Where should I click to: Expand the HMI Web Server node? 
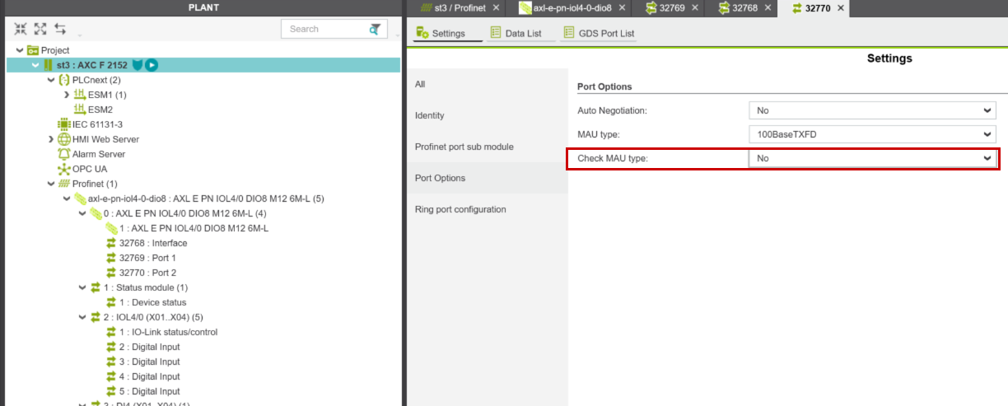51,139
